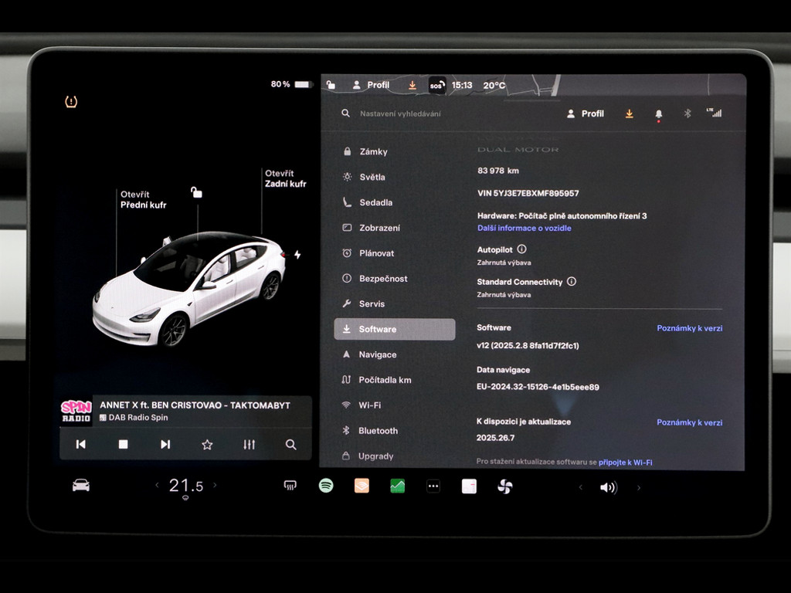Tap lock icon in top status bar
This screenshot has width=791, height=593.
[331, 85]
